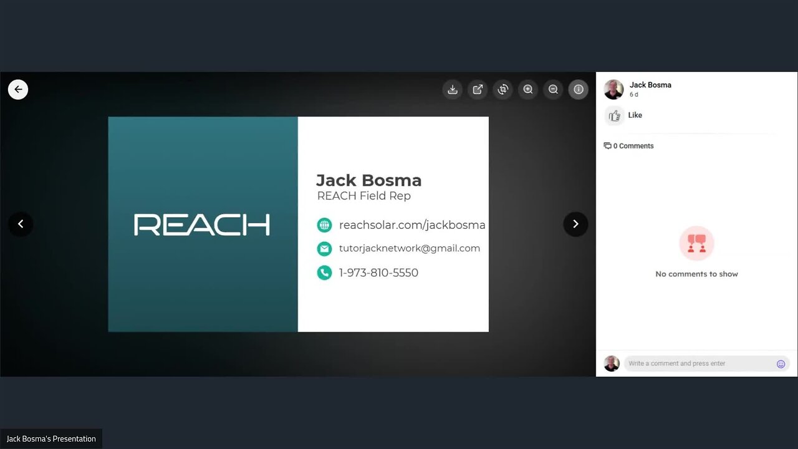Image resolution: width=798 pixels, height=449 pixels.
Task: Click the Jack Bosma's Presentation label
Action: click(51, 439)
